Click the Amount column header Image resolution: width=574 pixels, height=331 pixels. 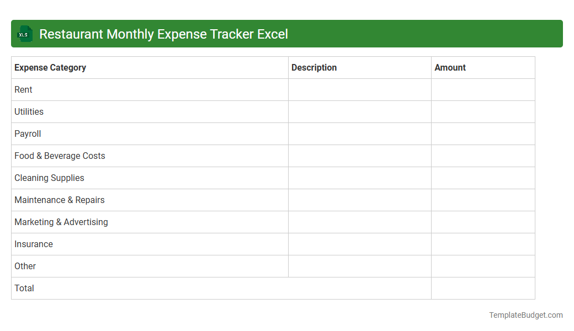pos(450,67)
